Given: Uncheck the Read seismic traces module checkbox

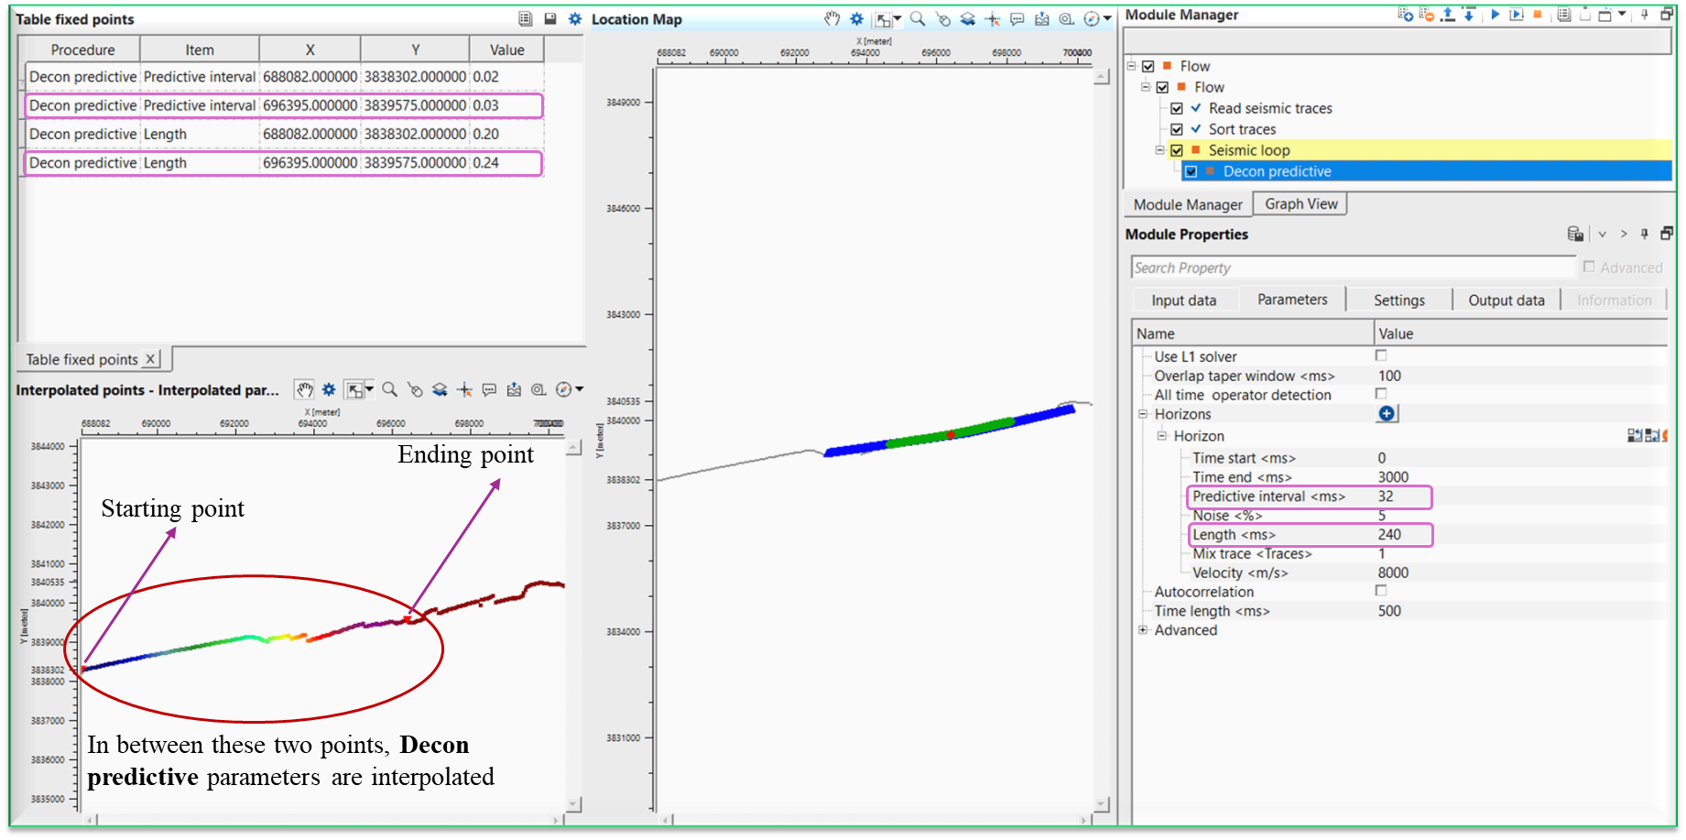Looking at the screenshot, I should pos(1177,108).
